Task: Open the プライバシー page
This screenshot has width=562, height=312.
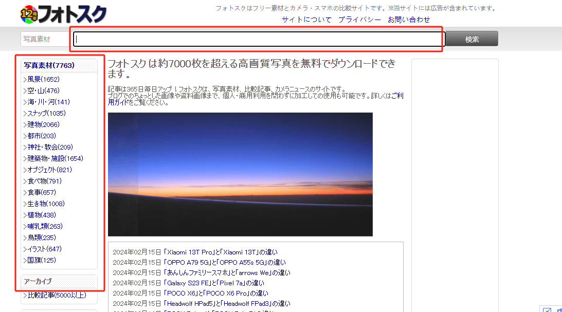Action: (359, 19)
